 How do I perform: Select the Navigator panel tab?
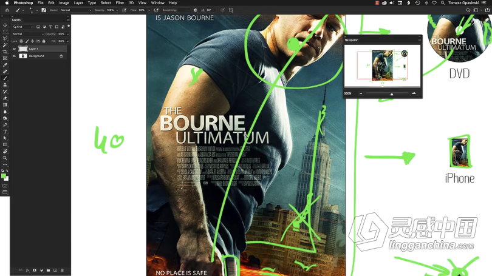351,40
